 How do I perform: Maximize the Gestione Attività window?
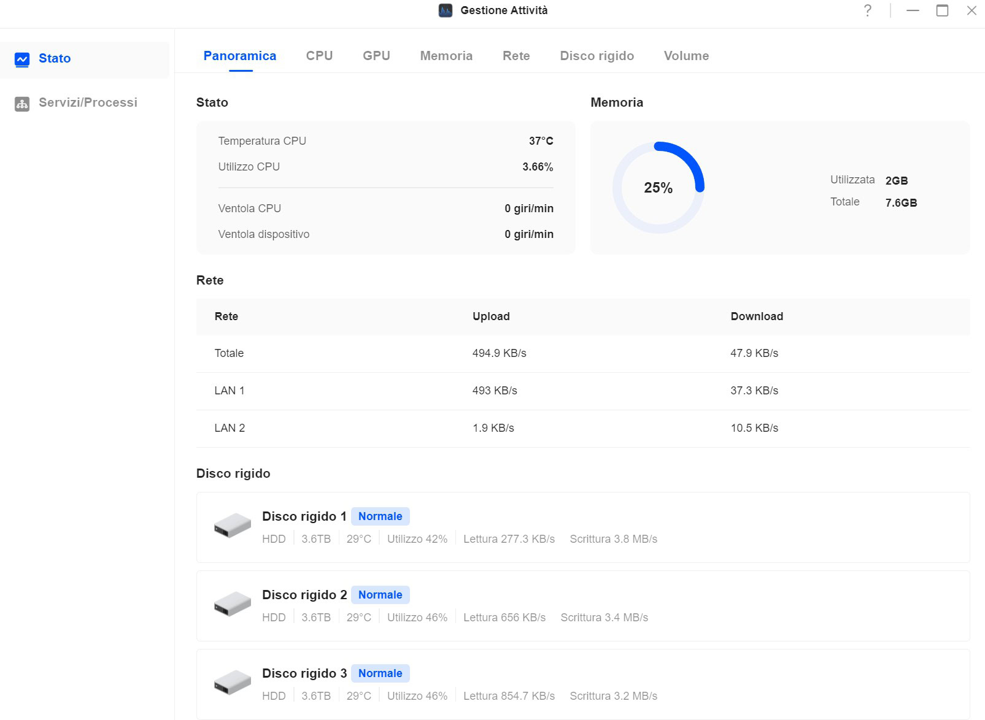942,10
